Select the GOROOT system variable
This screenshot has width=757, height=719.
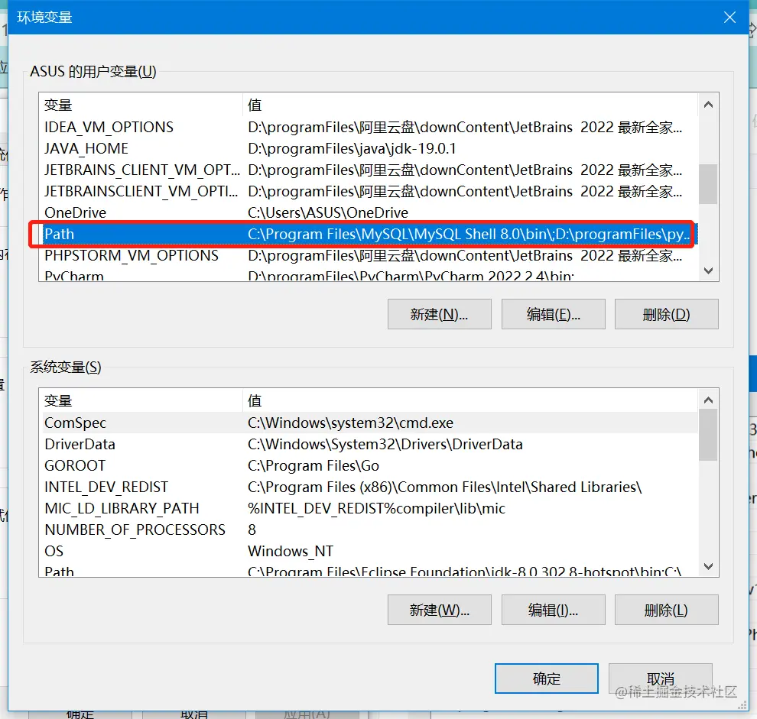pyautogui.click(x=369, y=465)
